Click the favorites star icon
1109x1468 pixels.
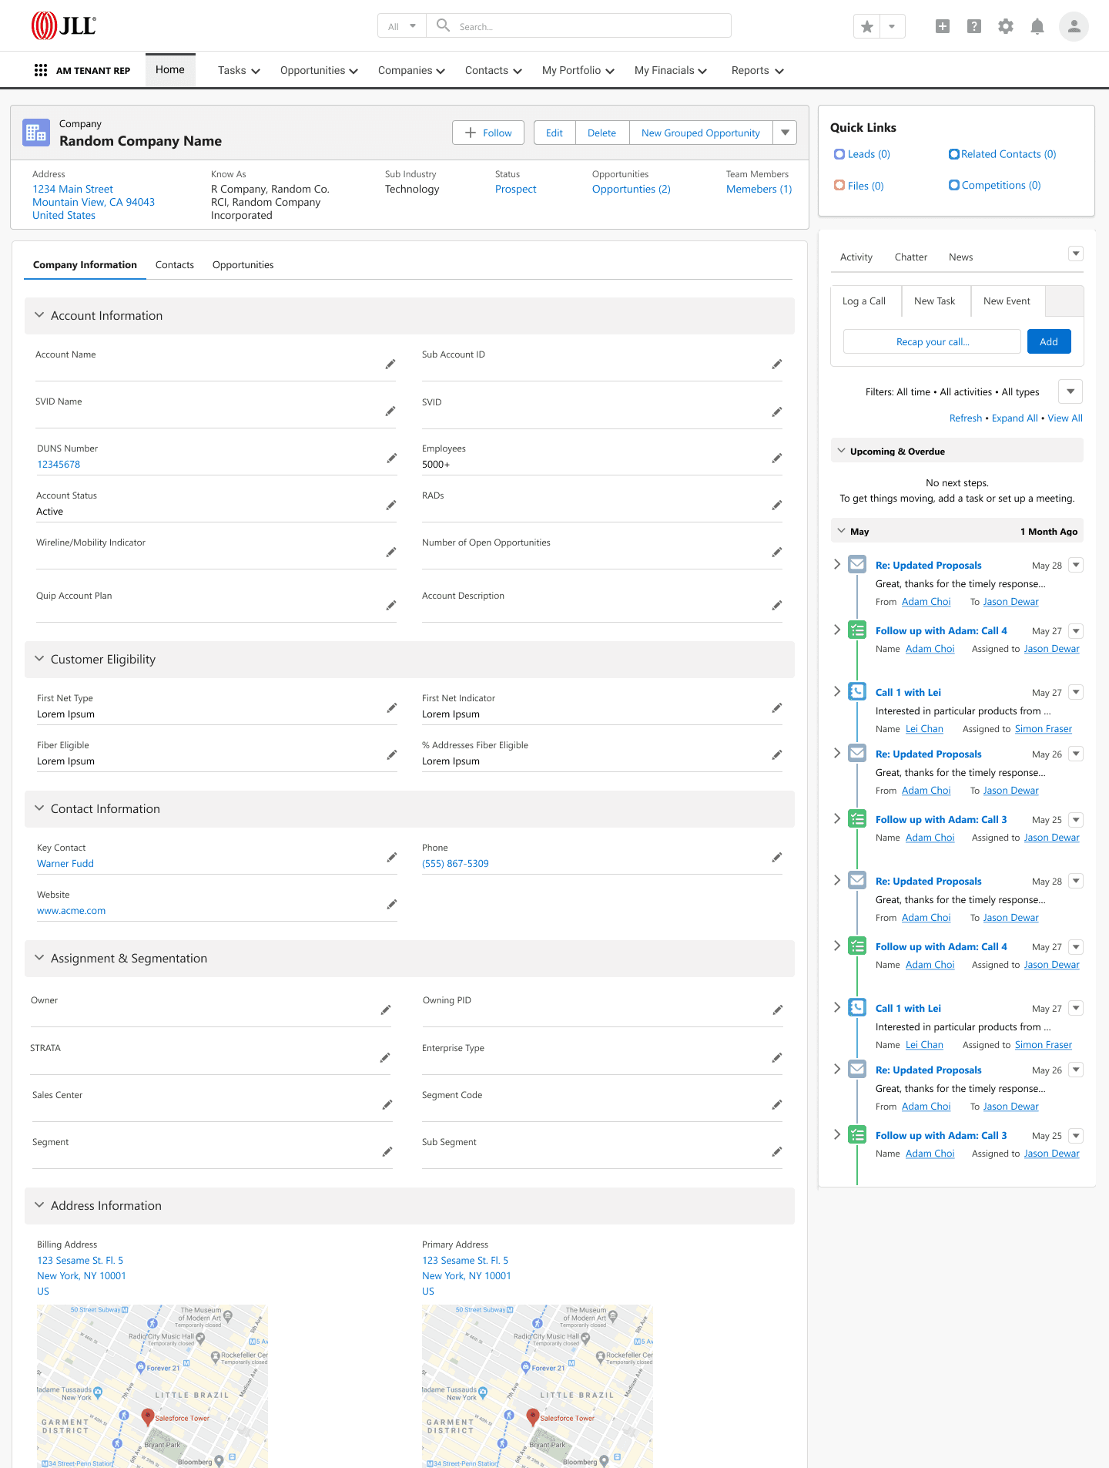coord(867,27)
